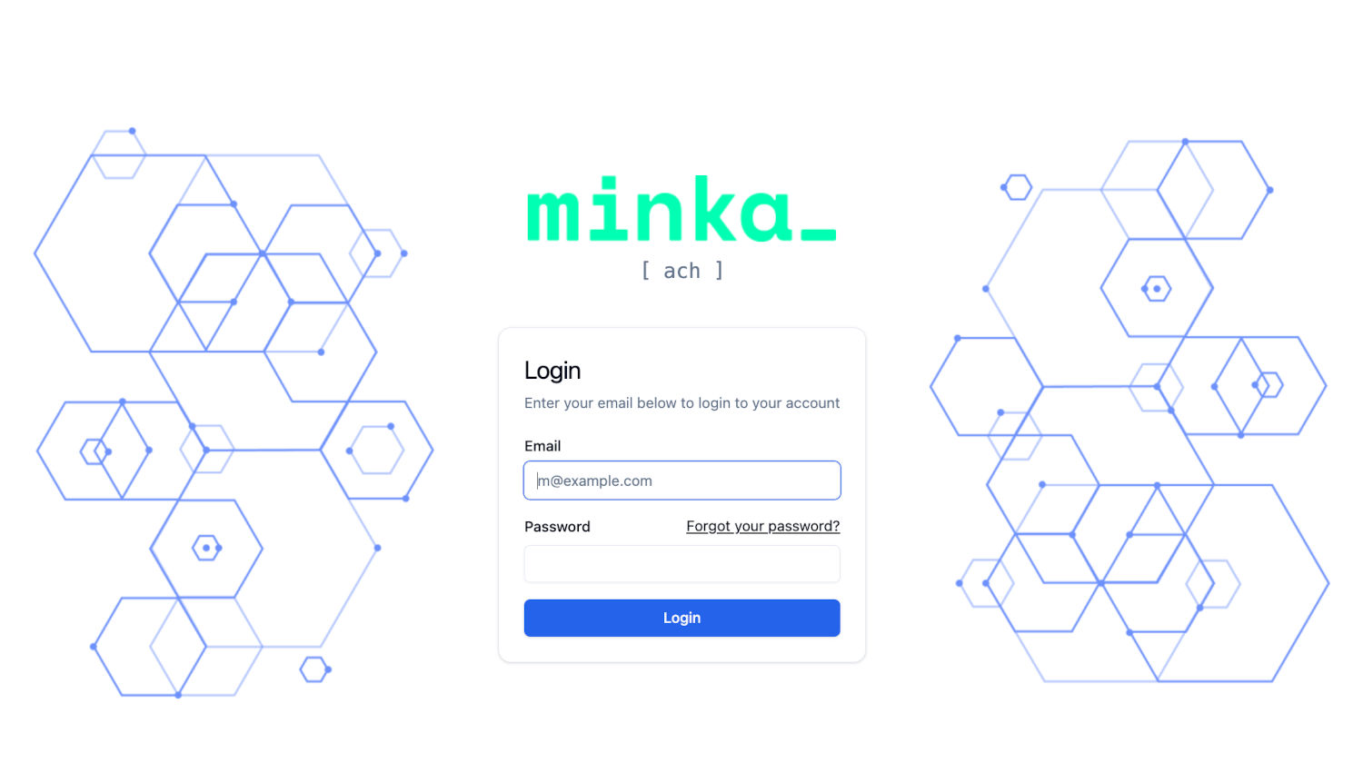Click the small dotted hexagon inside left artwork's bold hexagon

tap(207, 548)
